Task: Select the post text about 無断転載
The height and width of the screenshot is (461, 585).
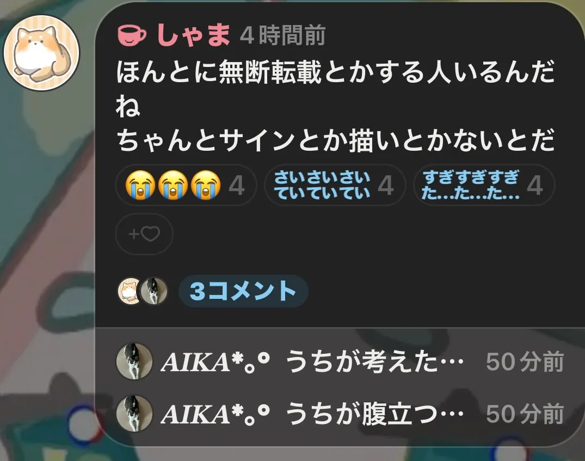Action: click(x=335, y=106)
